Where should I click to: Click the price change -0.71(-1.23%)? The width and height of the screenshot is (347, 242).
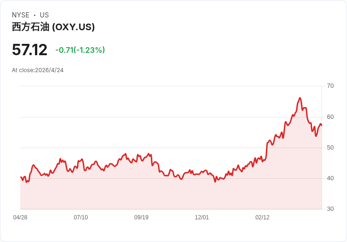[80, 50]
